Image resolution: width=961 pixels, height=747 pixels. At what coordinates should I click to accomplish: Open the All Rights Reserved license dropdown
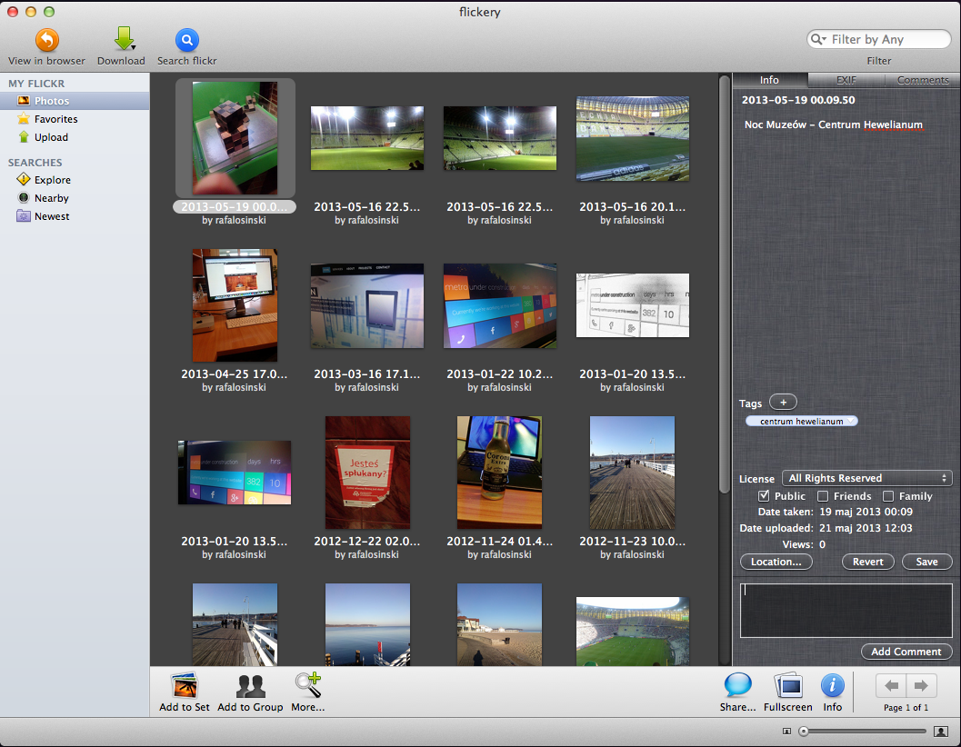(x=866, y=478)
